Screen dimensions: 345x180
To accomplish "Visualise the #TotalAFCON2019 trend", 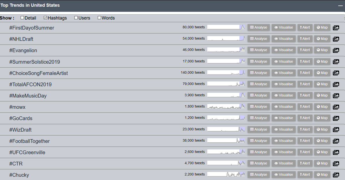I will pos(283,84).
